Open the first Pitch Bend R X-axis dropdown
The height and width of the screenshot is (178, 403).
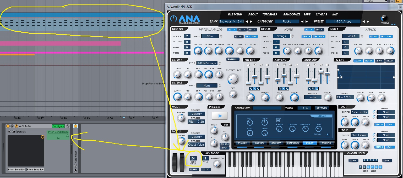point(17,170)
